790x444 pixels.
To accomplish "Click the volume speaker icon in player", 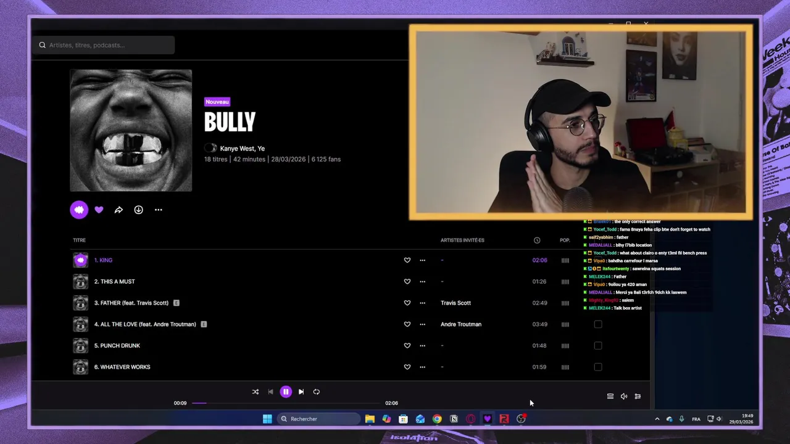I will (x=624, y=397).
